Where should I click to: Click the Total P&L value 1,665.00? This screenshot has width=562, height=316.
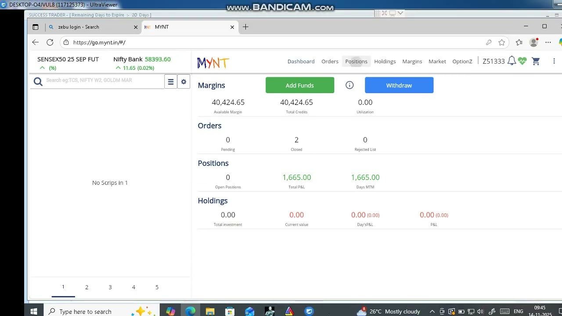click(296, 177)
